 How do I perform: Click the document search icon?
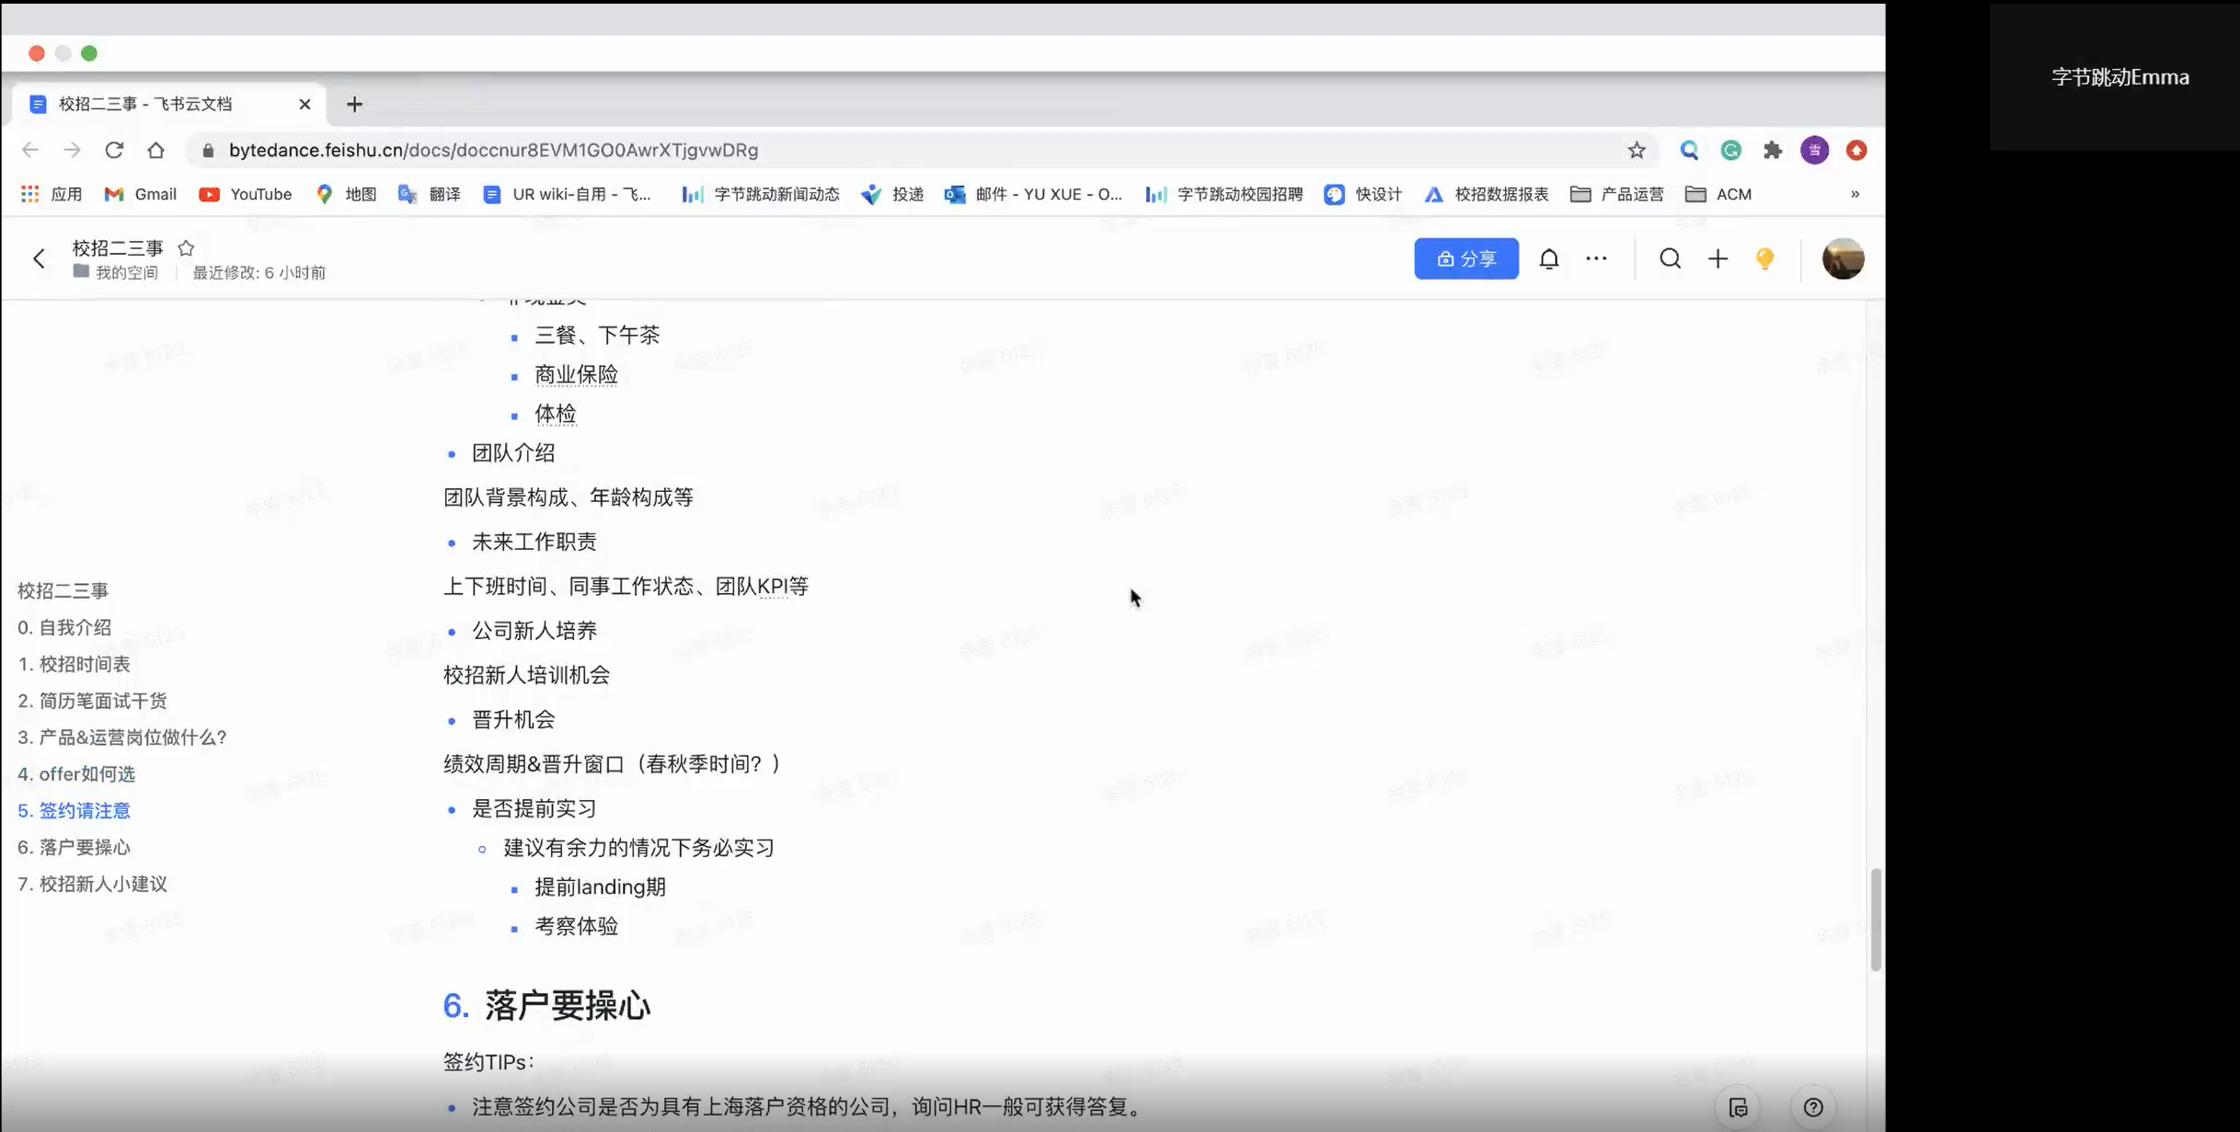coord(1671,258)
